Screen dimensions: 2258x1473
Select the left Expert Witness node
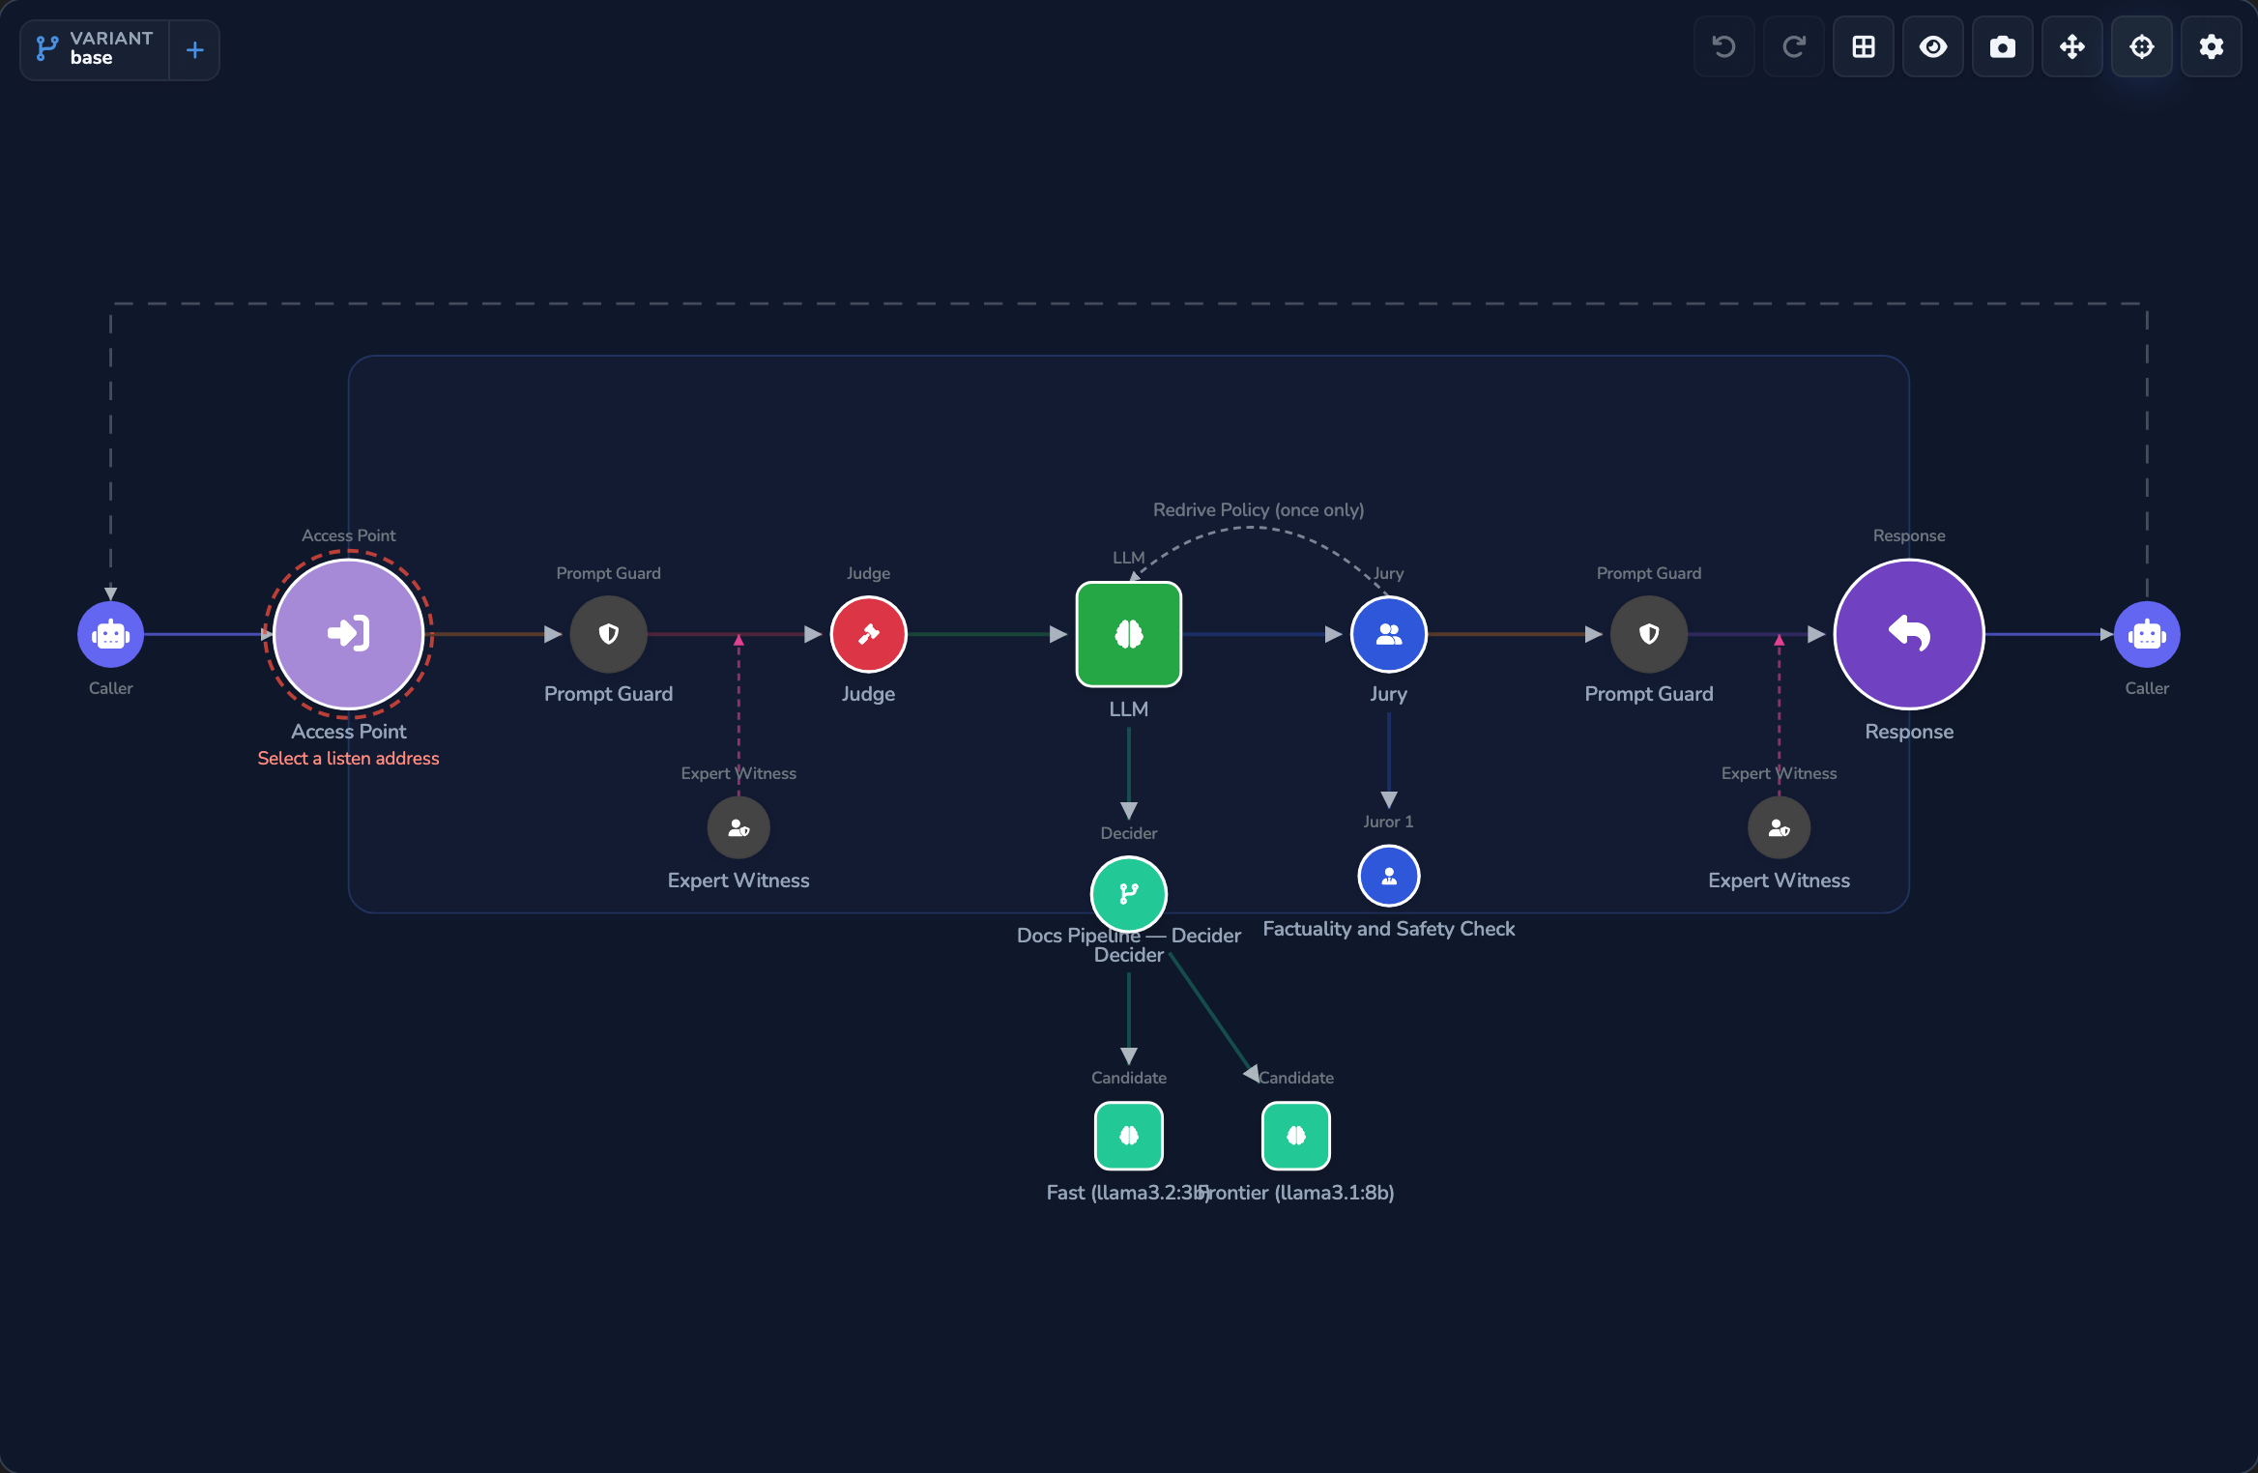[x=738, y=827]
